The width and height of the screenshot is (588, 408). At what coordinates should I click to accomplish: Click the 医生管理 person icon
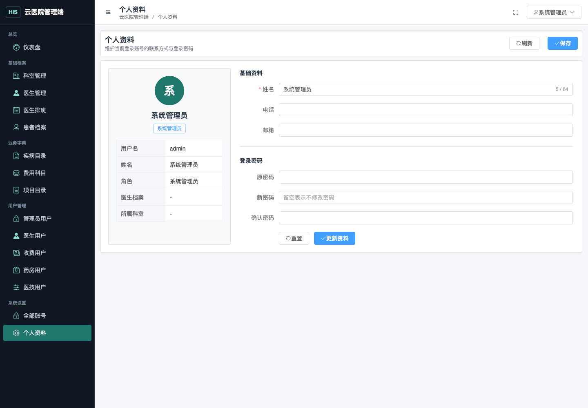click(16, 93)
